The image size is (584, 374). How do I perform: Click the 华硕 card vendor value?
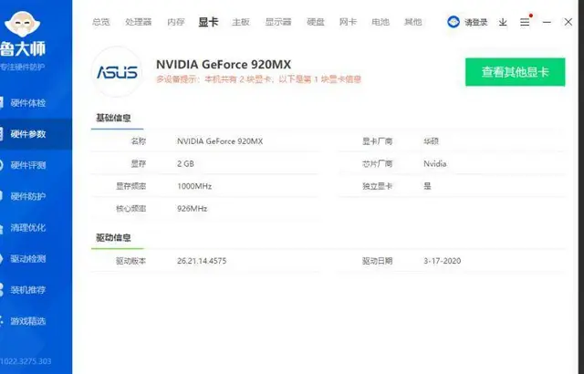coord(431,141)
